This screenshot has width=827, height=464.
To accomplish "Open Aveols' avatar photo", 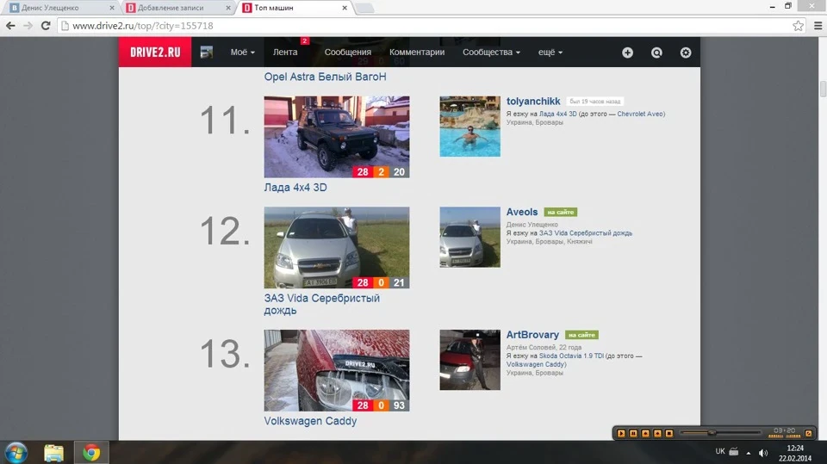I will pos(470,237).
